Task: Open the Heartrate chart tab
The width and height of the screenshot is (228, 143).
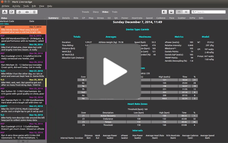Action: [136, 18]
